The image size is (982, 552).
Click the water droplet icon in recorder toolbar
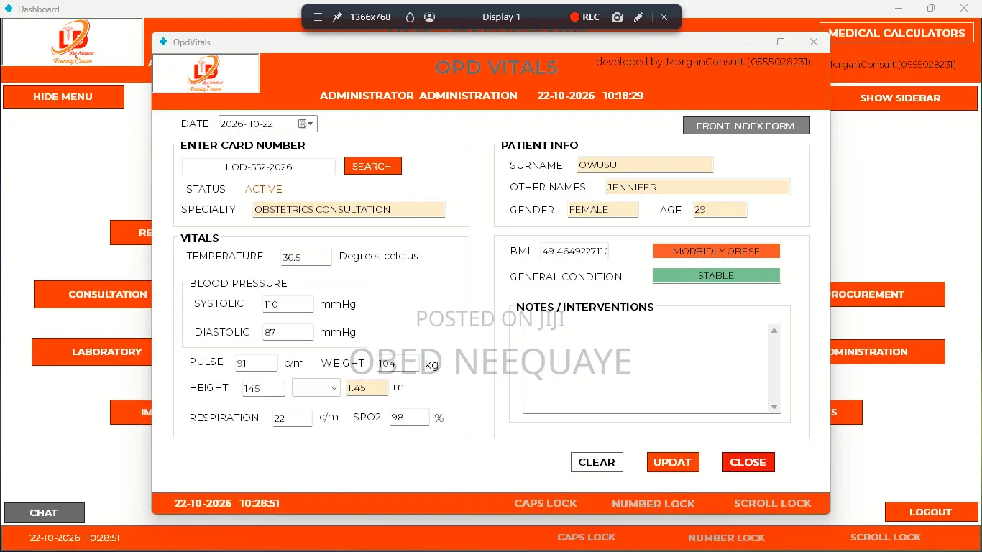tap(410, 17)
